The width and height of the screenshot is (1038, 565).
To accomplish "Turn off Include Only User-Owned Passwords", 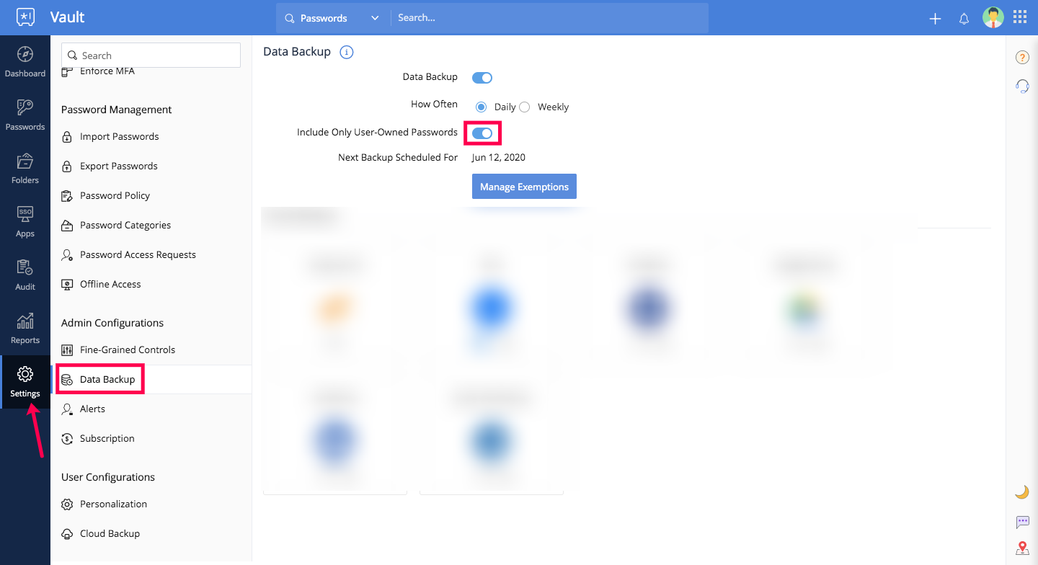I will (x=482, y=133).
